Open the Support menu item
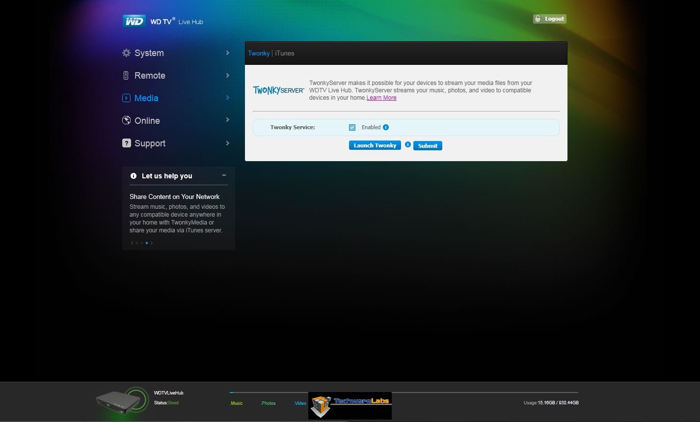 150,143
